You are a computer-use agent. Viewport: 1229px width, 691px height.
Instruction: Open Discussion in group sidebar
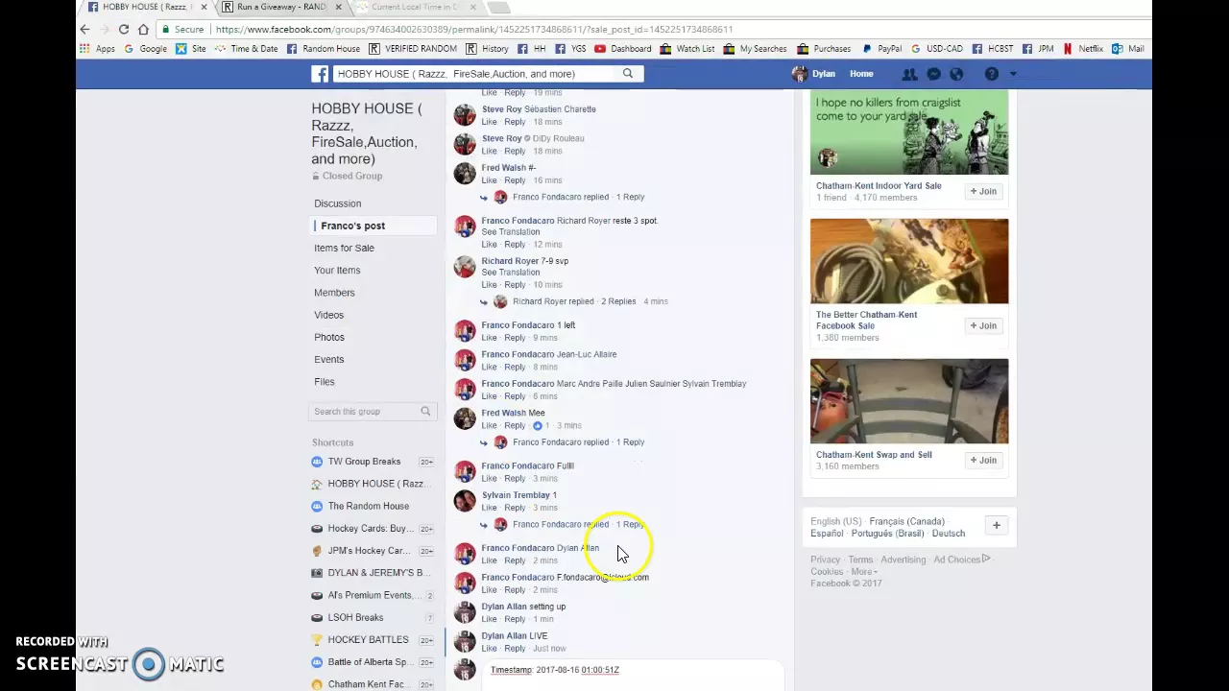pos(337,203)
